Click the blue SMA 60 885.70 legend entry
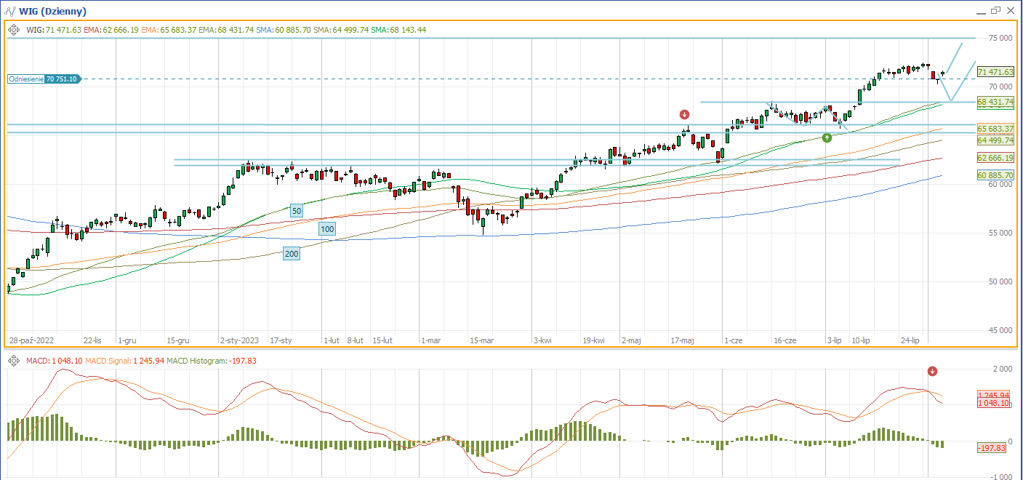The height and width of the screenshot is (480, 1023). tap(284, 30)
